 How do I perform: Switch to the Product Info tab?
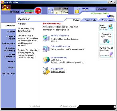(x=90, y=20)
